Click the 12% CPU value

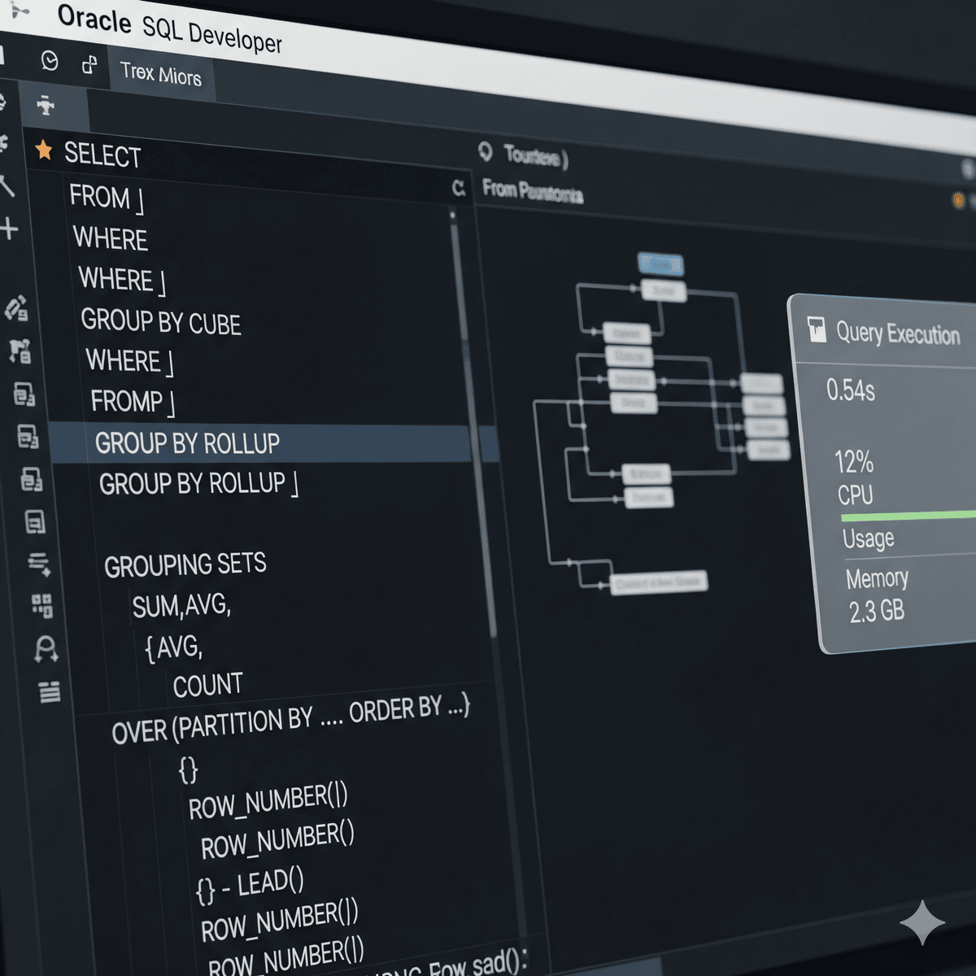pos(854,462)
